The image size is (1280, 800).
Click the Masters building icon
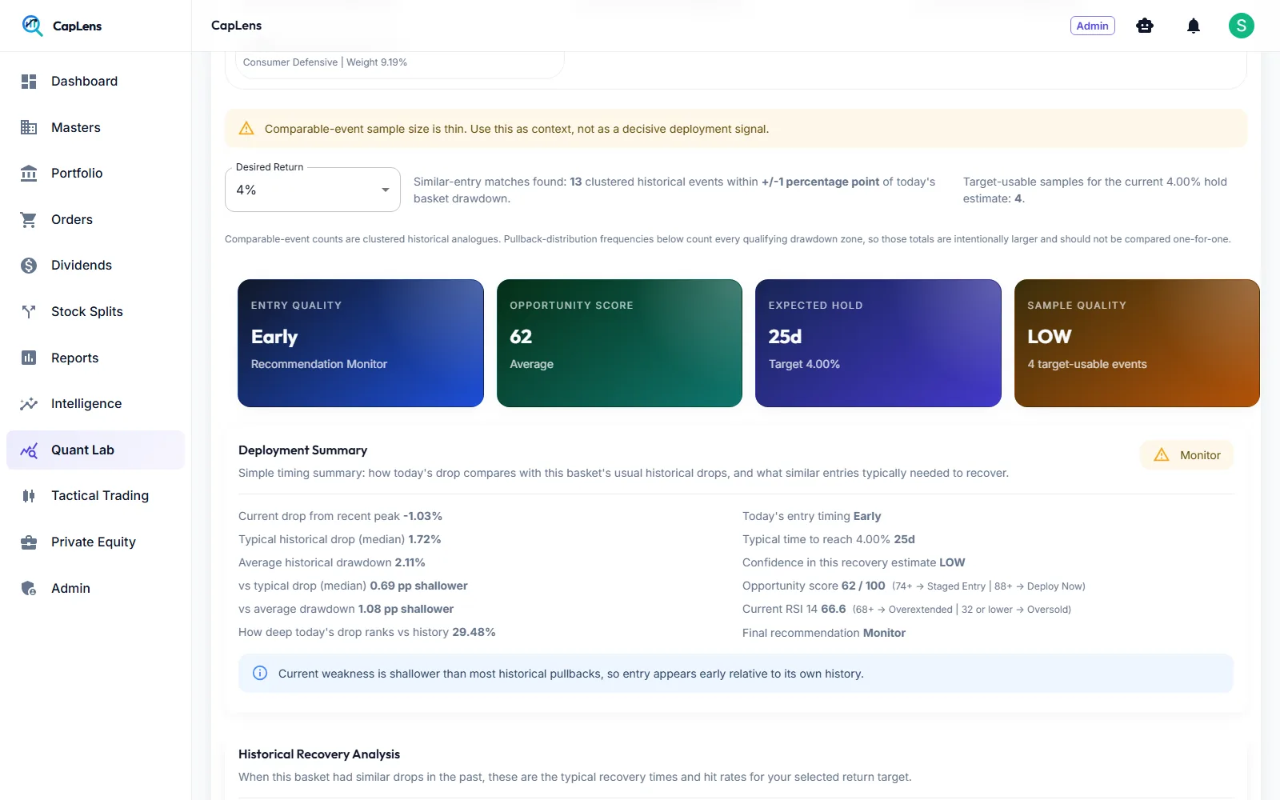(x=29, y=127)
